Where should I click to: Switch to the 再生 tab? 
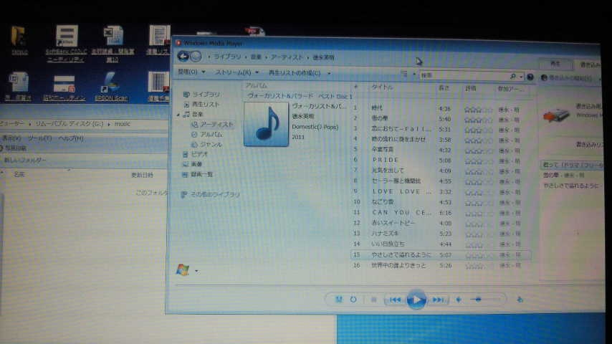[x=555, y=64]
